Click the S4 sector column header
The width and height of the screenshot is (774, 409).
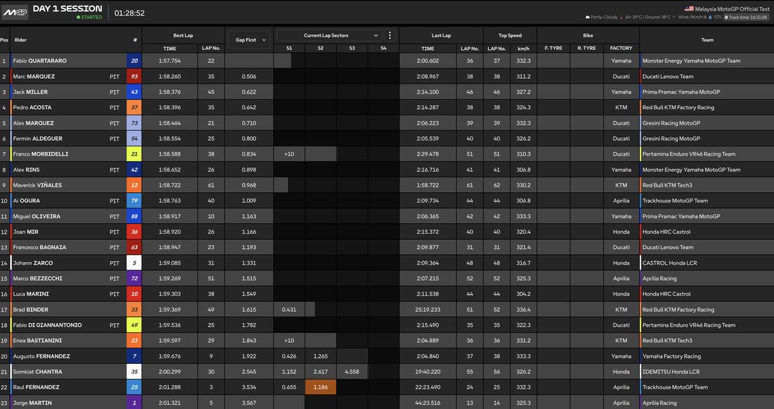[x=383, y=49]
